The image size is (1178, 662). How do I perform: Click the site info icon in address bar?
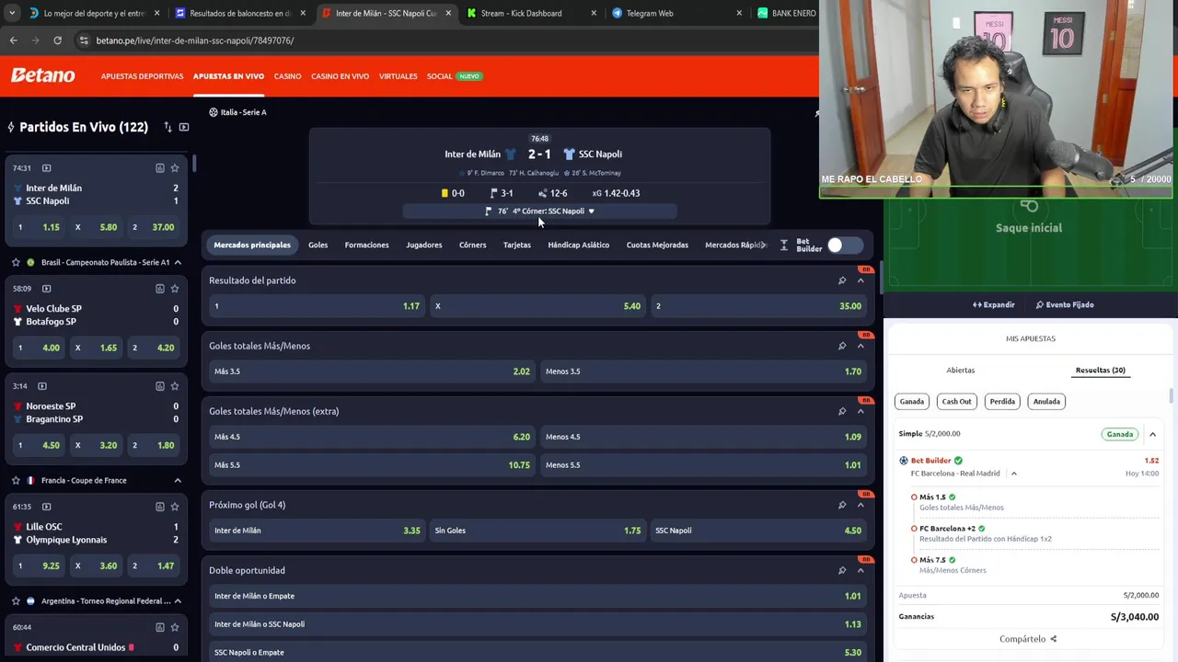(85, 40)
